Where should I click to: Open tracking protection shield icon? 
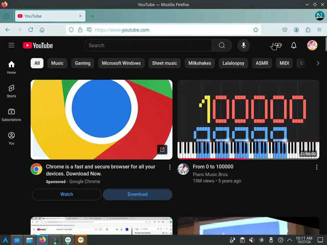tap(71, 30)
